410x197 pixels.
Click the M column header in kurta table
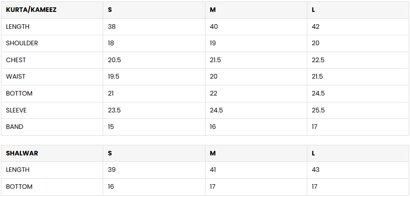click(x=213, y=10)
